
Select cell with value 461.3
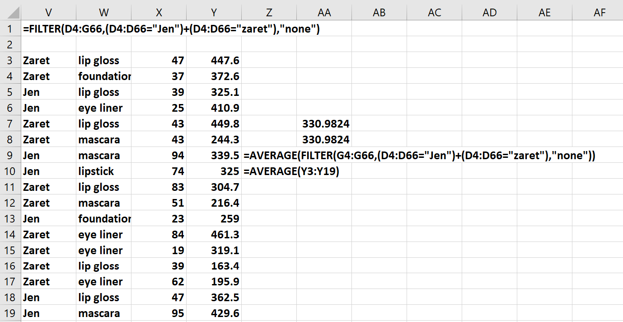[214, 235]
